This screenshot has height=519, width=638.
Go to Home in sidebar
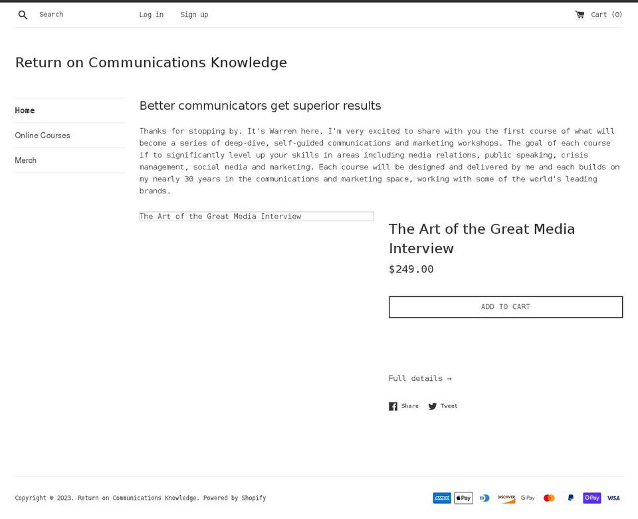pos(25,110)
